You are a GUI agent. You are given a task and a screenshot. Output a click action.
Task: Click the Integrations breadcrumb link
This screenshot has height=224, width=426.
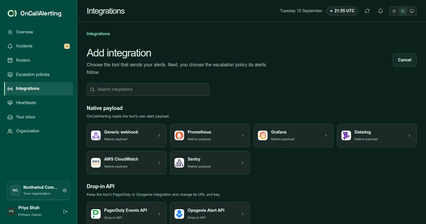point(98,34)
